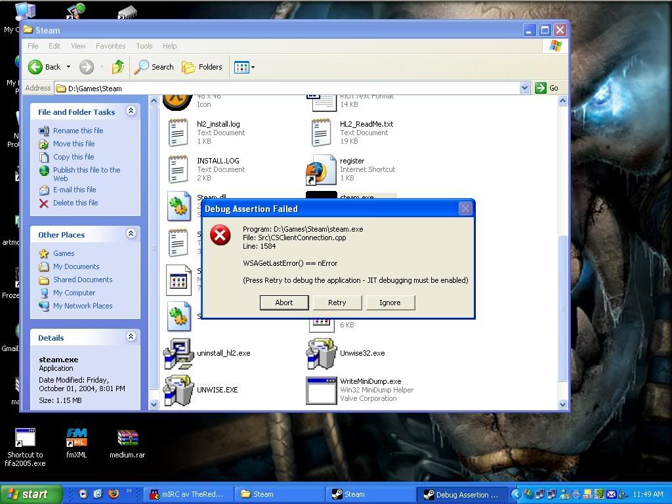Open Games in Other Places
Viewport: 672px width, 504px height.
coord(64,254)
